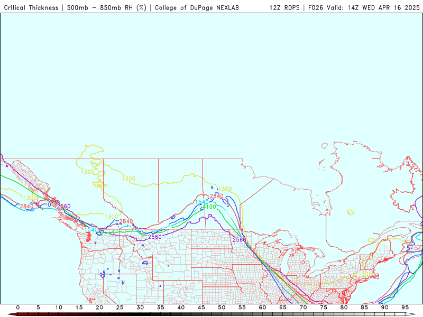
Task: Click the red 2840 label in Manitoba
Action: [x=217, y=196]
